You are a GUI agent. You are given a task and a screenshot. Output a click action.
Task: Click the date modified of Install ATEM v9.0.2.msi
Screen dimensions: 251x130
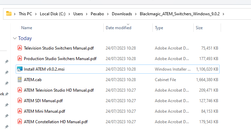pyautogui.click(x=121, y=69)
